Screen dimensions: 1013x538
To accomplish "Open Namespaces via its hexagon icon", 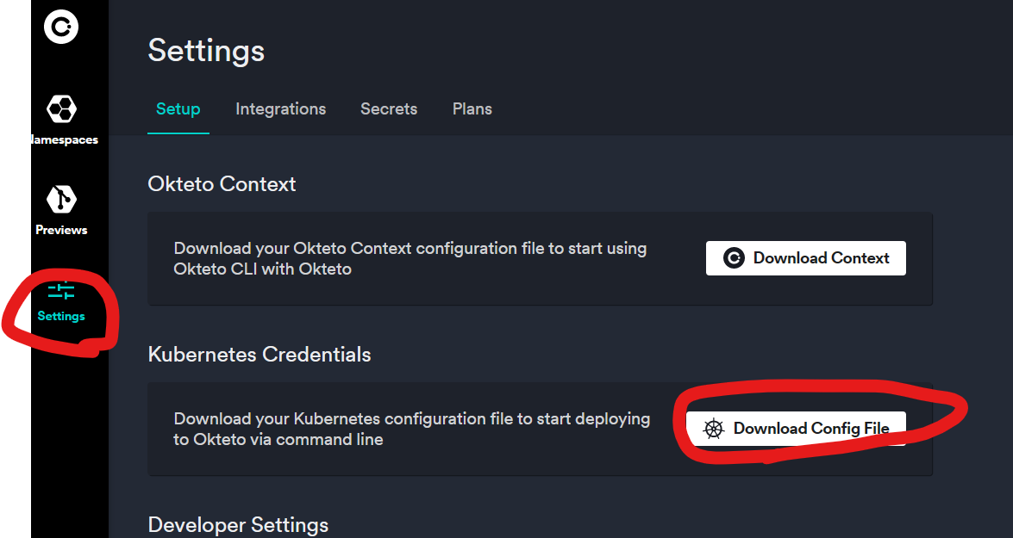I will (x=61, y=109).
